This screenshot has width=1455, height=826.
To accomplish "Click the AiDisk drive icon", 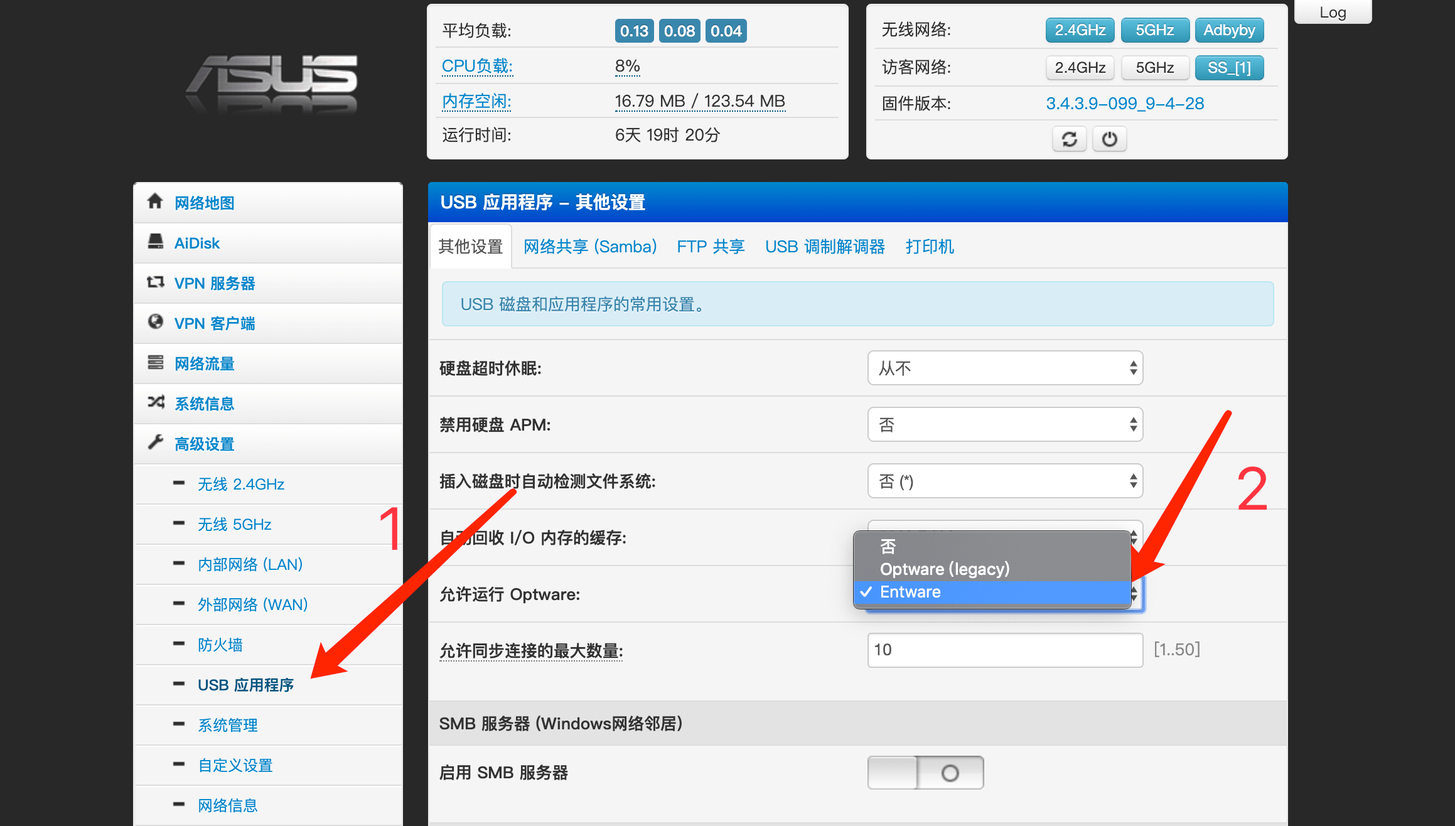I will pyautogui.click(x=155, y=242).
